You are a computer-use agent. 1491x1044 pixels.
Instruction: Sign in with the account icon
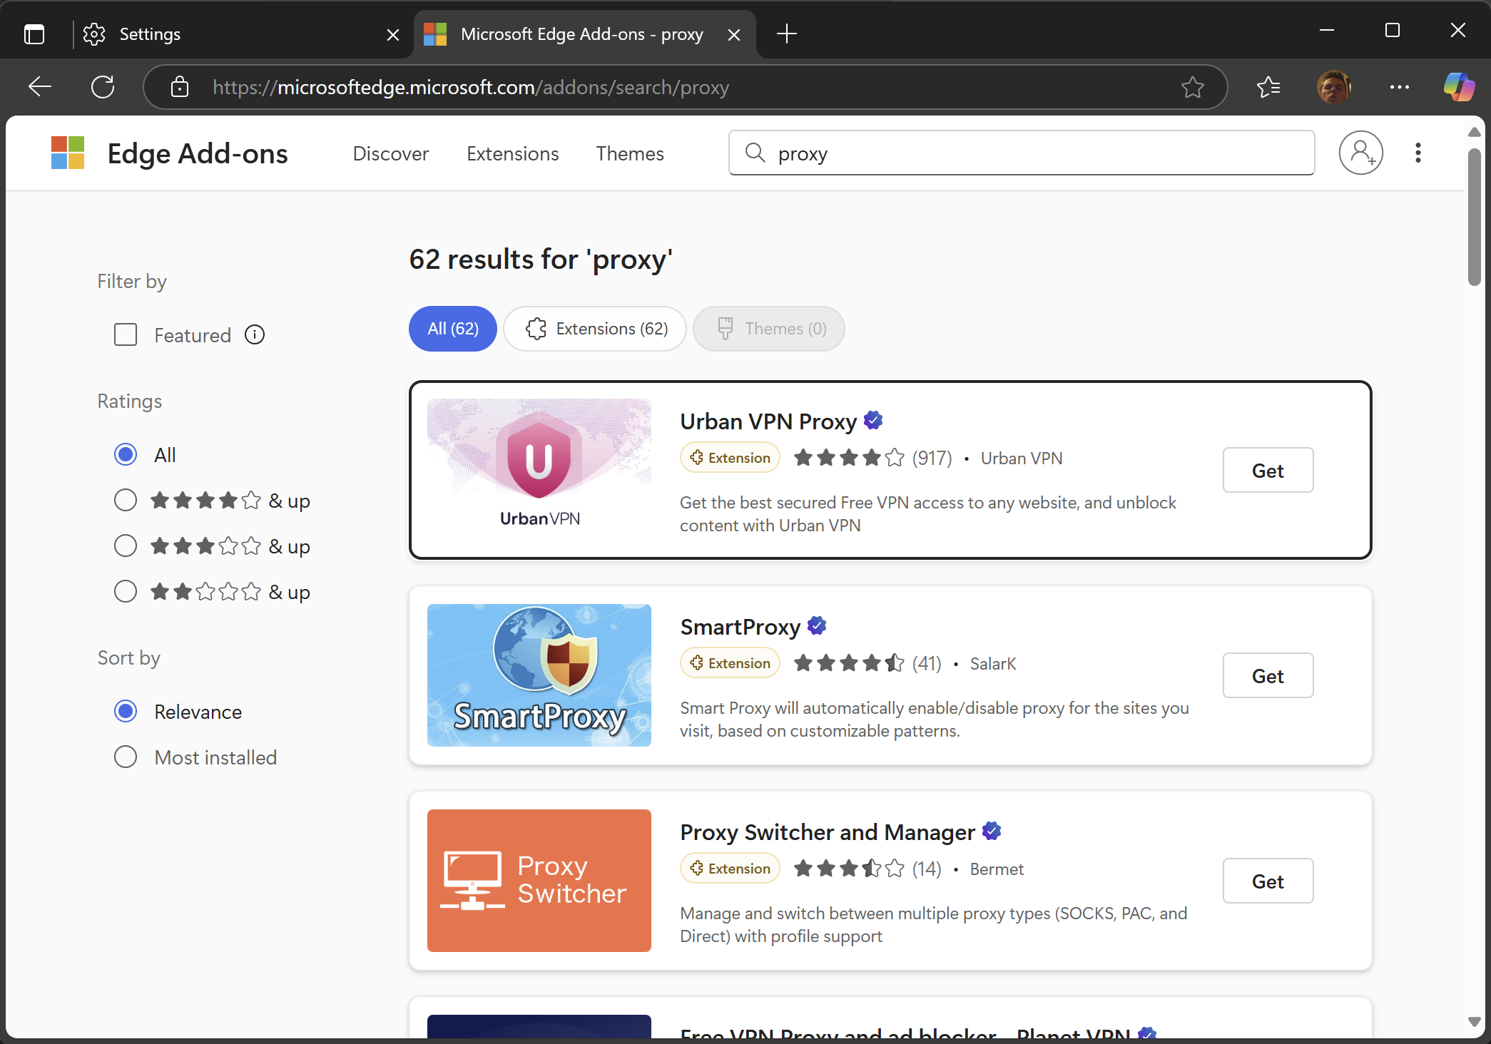point(1361,153)
